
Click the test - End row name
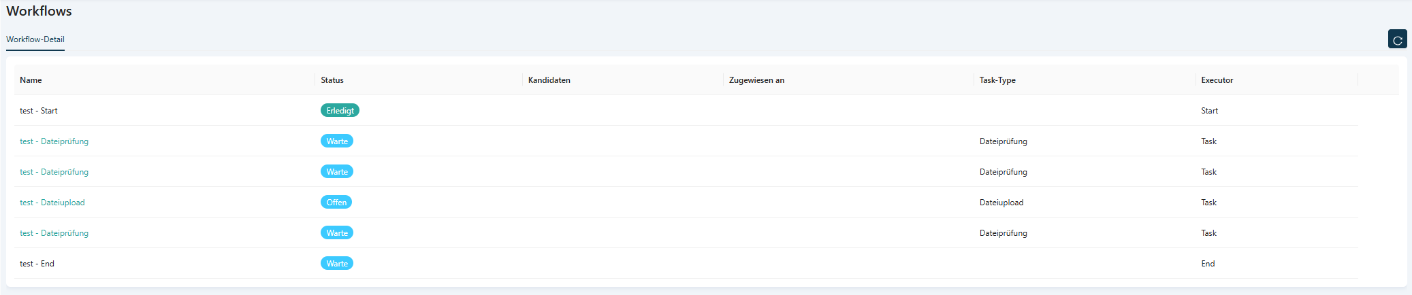point(37,264)
